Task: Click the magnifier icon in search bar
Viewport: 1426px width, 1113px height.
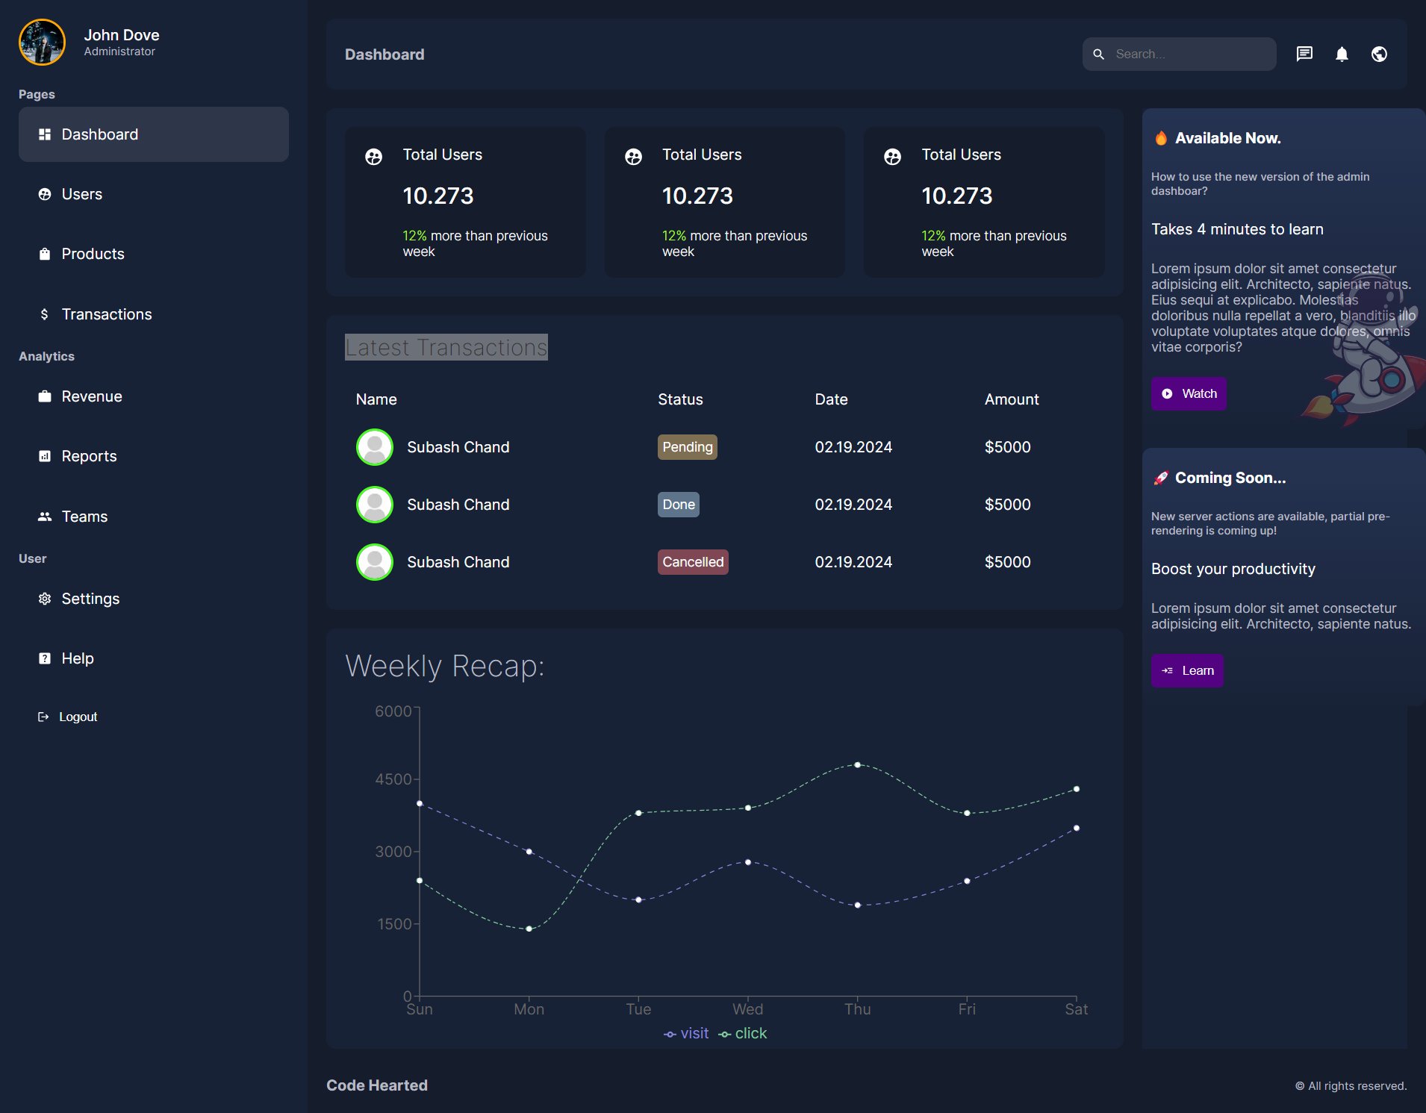Action: coord(1098,54)
